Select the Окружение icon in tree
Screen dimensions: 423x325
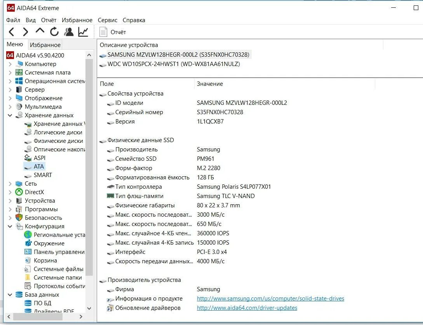click(28, 243)
